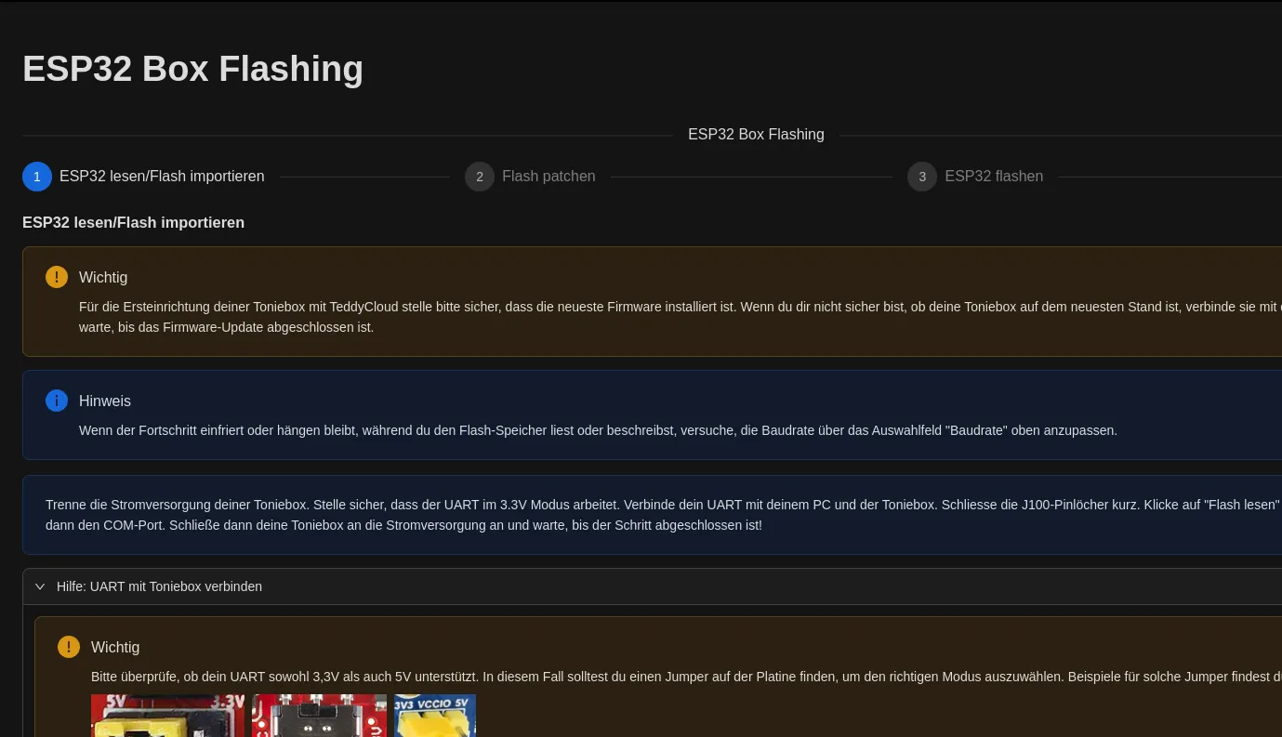Click the 'Hinweis' alert title
The image size is (1282, 737).
pyautogui.click(x=105, y=401)
